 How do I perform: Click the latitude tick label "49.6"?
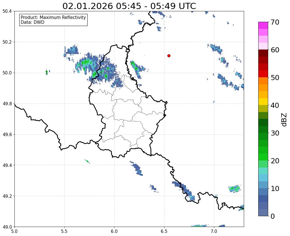[7, 135]
